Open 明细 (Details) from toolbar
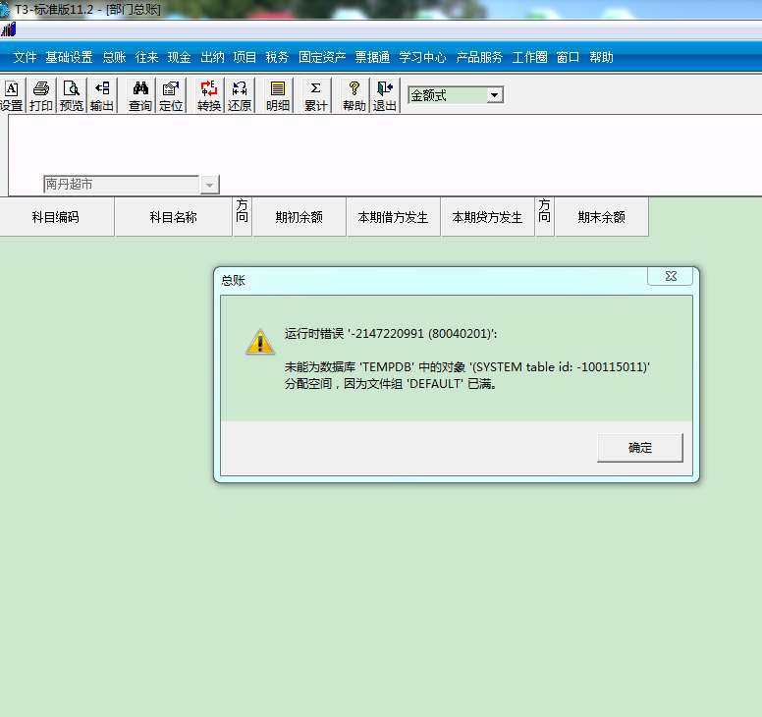 tap(278, 95)
